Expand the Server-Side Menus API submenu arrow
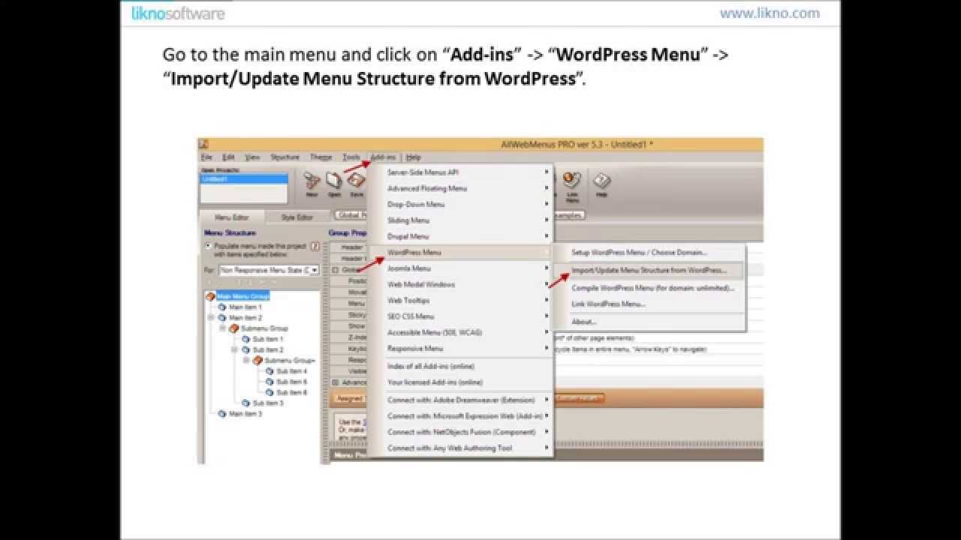Viewport: 961px width, 540px height. pos(547,172)
